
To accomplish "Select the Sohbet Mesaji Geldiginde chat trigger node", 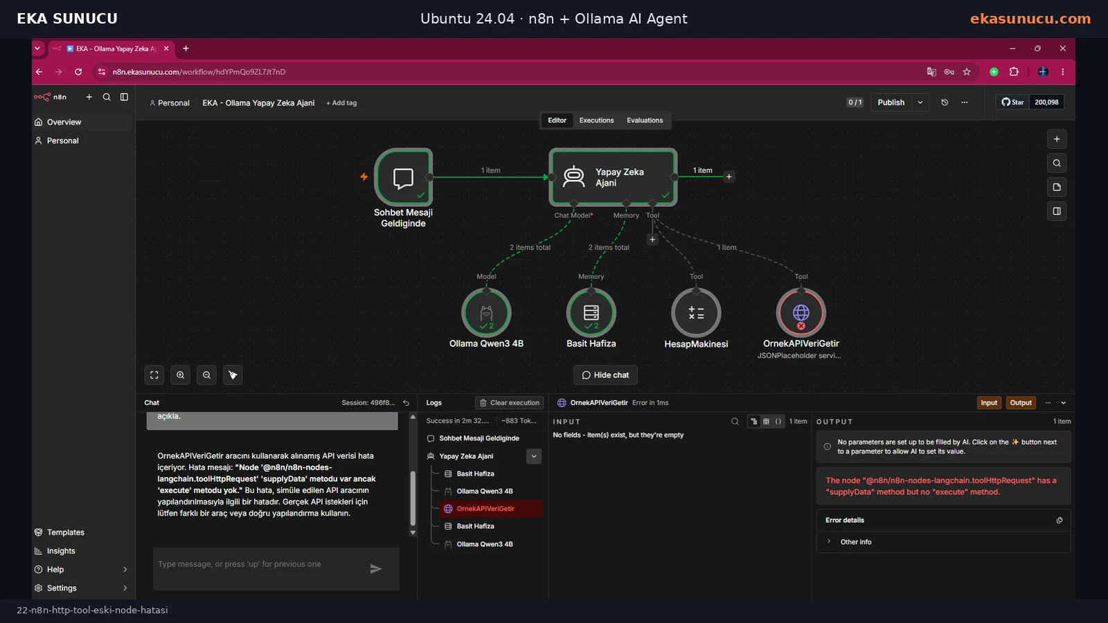I will pos(404,177).
